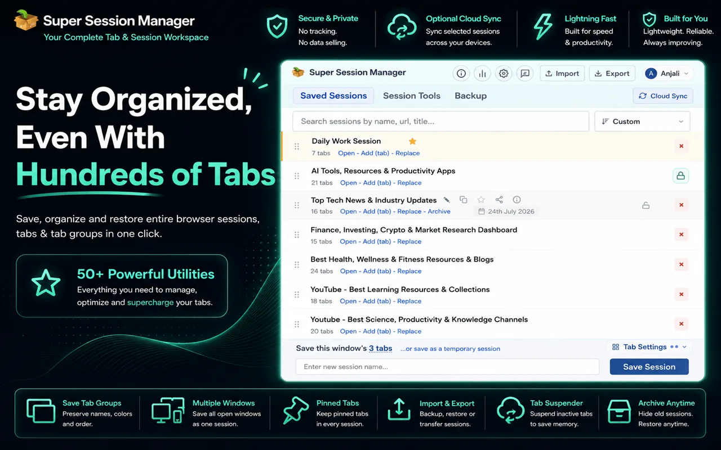Delete the Top Tech News session
The height and width of the screenshot is (450, 721).
click(681, 205)
